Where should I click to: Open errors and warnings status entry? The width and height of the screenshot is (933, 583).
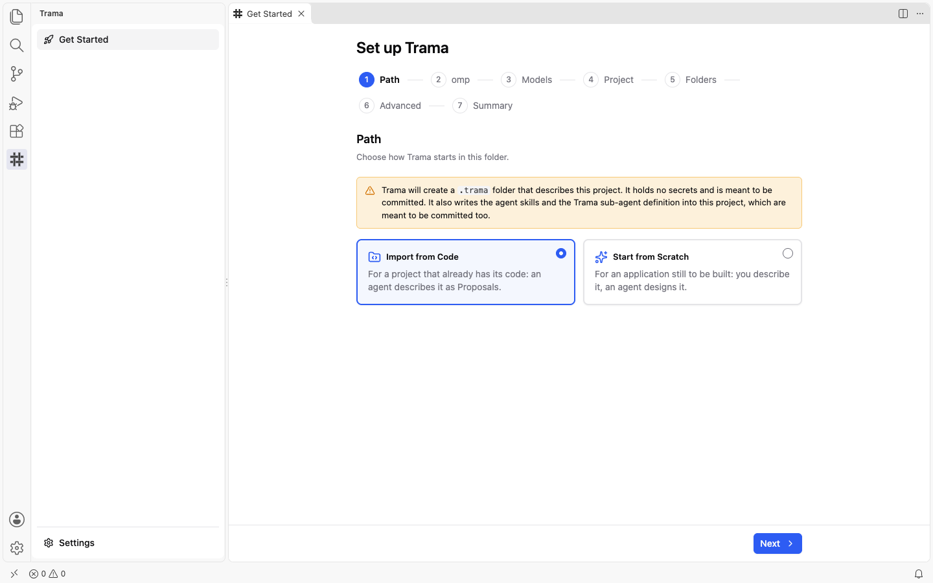(47, 573)
